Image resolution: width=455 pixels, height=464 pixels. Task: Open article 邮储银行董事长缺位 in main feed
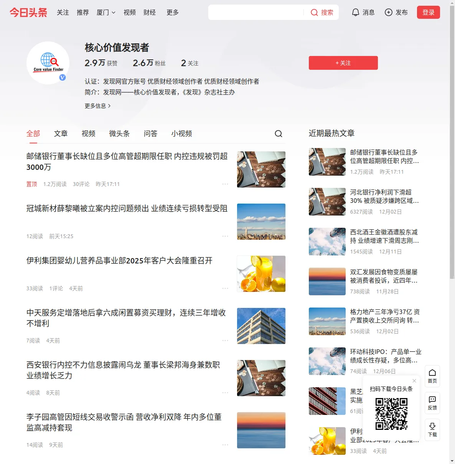[127, 161]
